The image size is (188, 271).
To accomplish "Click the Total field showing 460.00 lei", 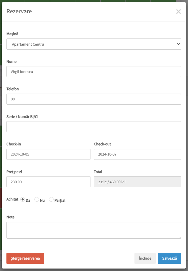I will [138, 182].
